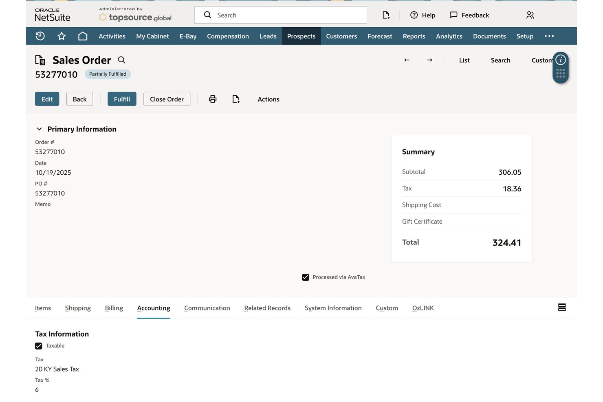Switch to the OzLINK subtab
603x402 pixels.
[423, 308]
